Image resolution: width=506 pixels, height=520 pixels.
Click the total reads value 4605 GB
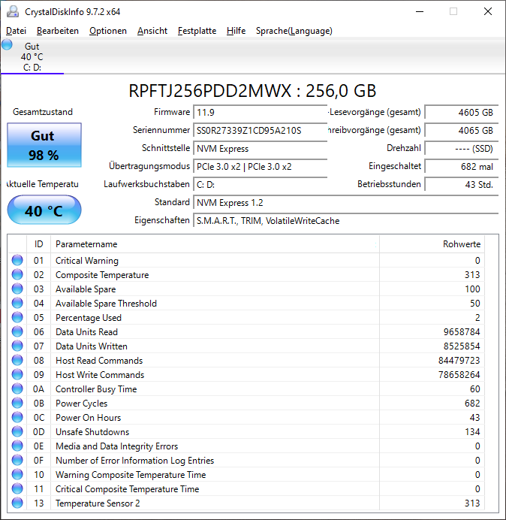point(461,113)
